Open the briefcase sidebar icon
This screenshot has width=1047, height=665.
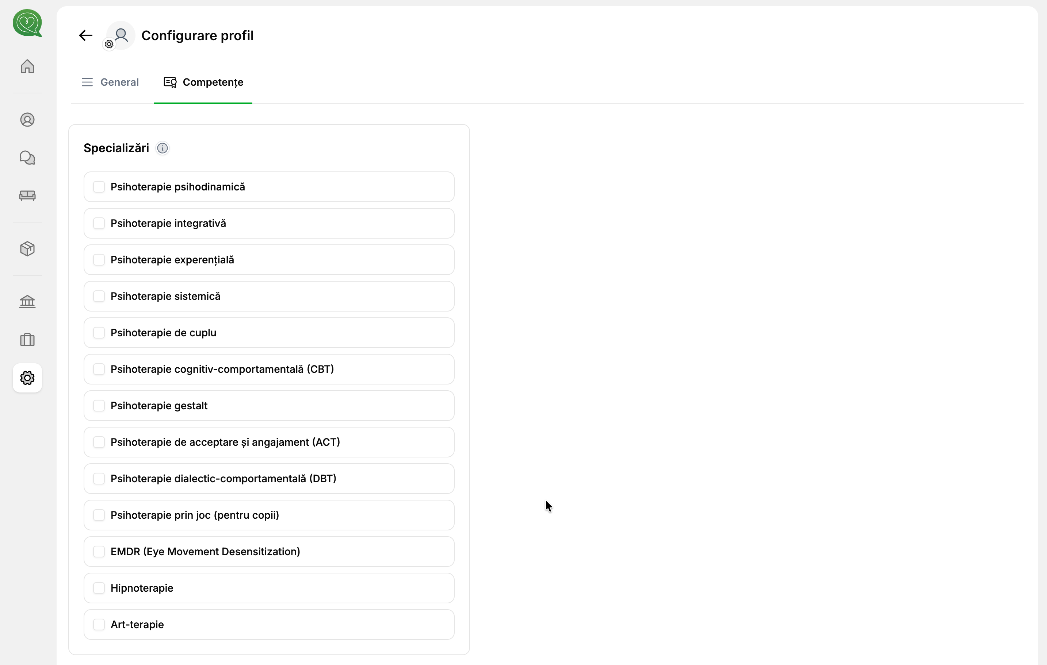27,340
